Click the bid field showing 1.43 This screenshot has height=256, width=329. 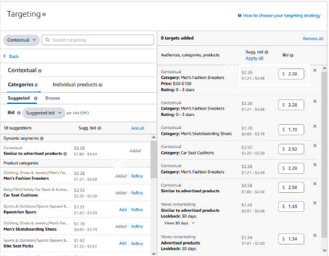click(292, 206)
